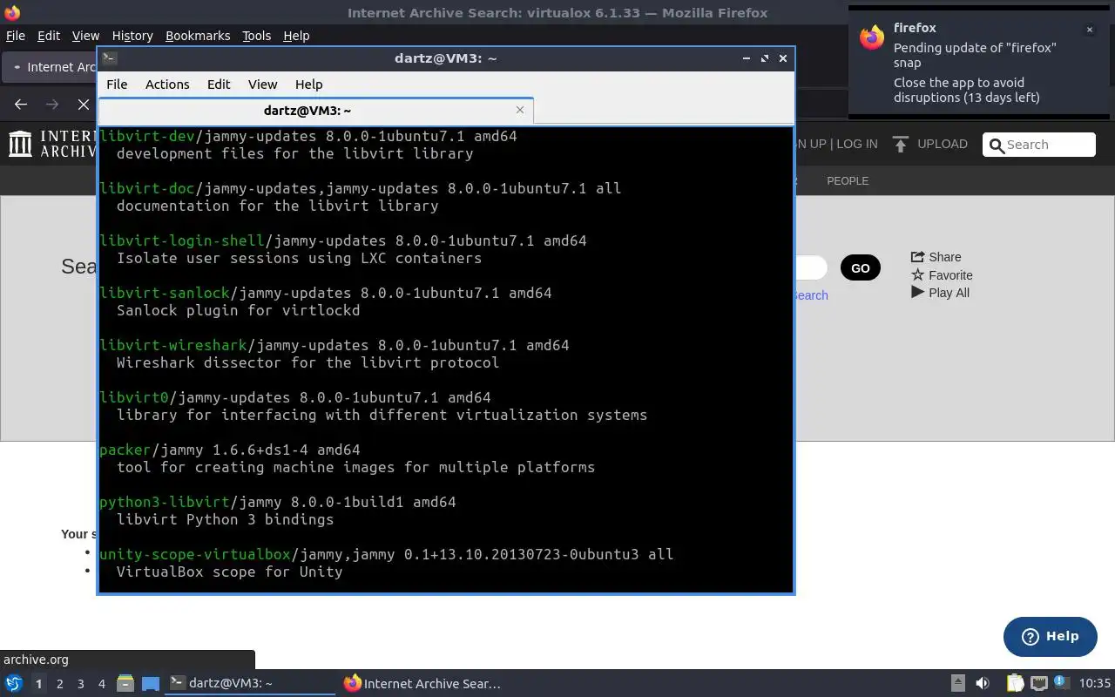
Task: Click the show desktop icon in taskbar
Action: point(151,684)
